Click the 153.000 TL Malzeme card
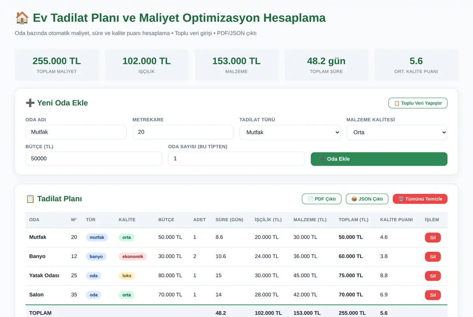Image resolution: width=473 pixels, height=317 pixels. tap(236, 65)
